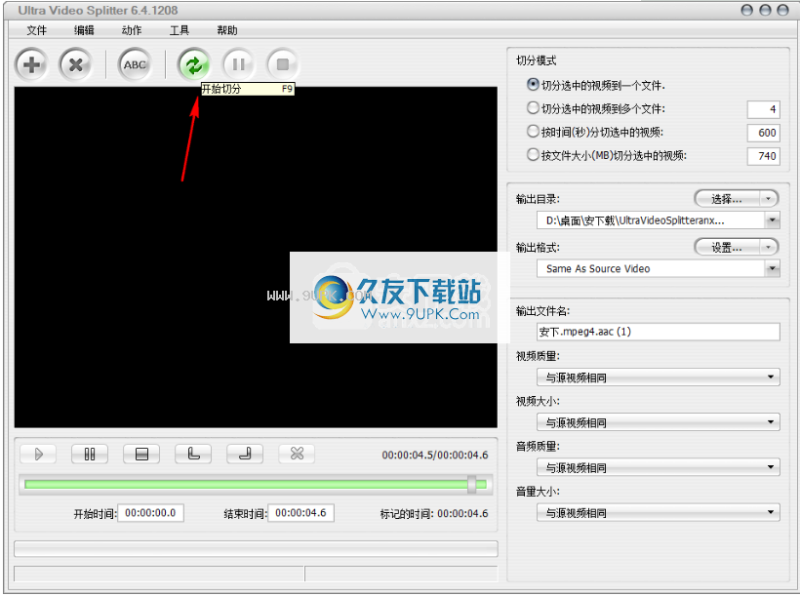Click the 00:00:04.5/00:00:04.6 playback time readout
800x596 pixels.
point(435,456)
